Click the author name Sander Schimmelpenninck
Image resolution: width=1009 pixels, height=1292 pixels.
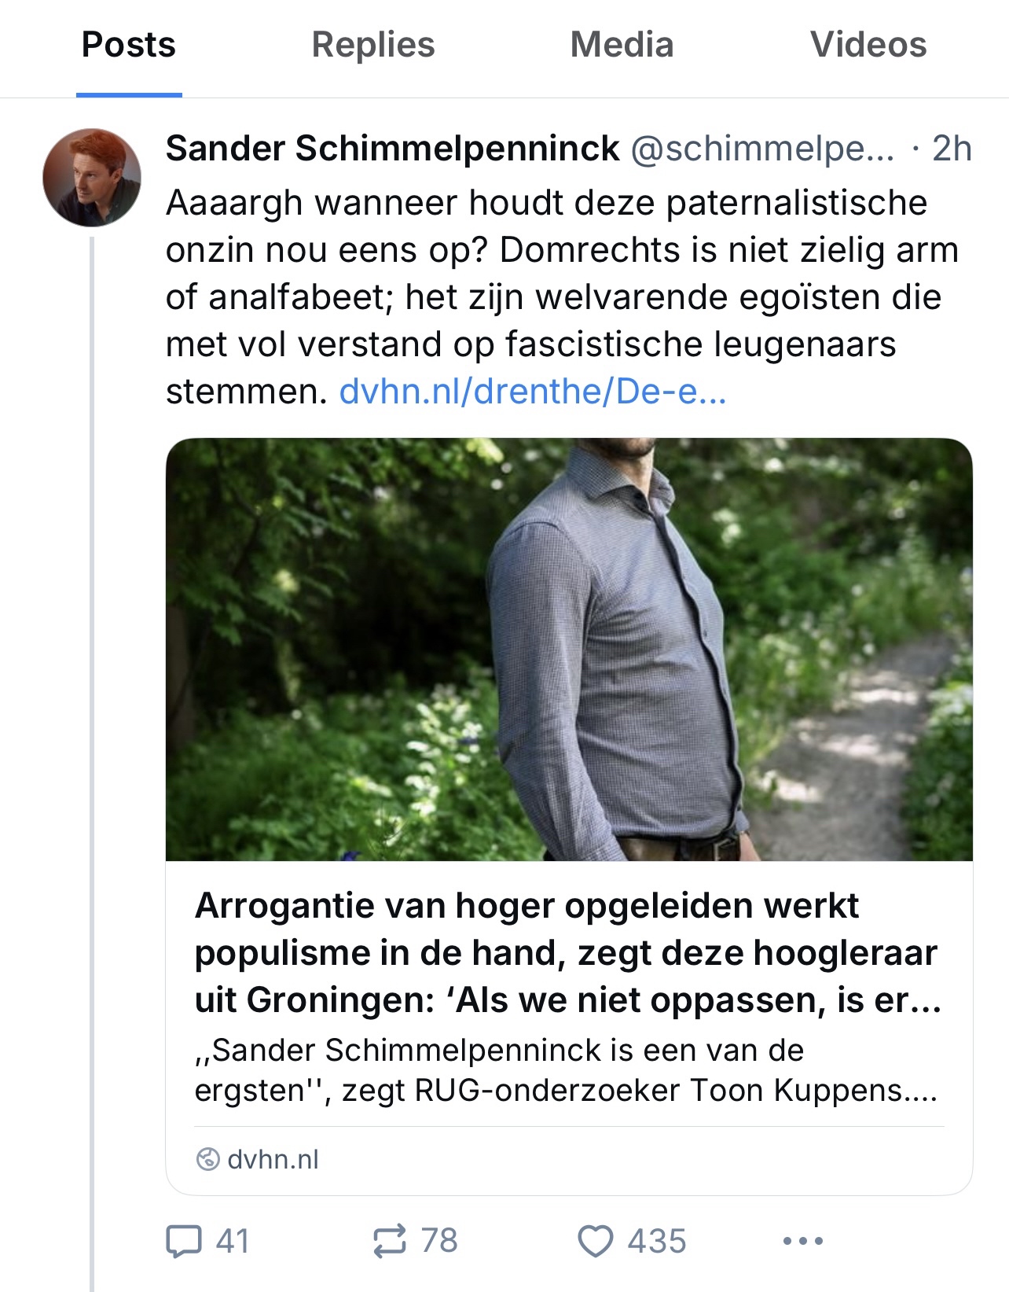coord(392,149)
